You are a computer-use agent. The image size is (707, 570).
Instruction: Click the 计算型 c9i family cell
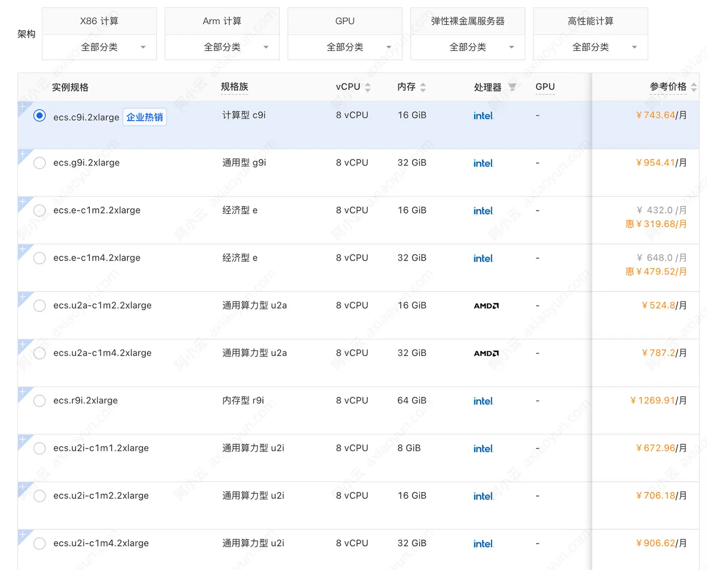(244, 115)
